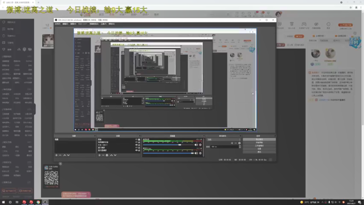This screenshot has height=205, width=364.
Task: Open Settings from the OBS Controls panel
Action: coord(259,149)
